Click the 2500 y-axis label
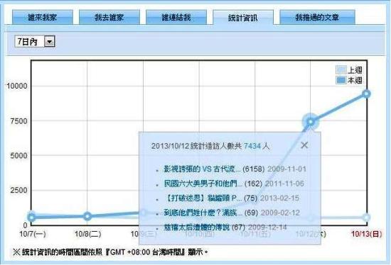 18,191
